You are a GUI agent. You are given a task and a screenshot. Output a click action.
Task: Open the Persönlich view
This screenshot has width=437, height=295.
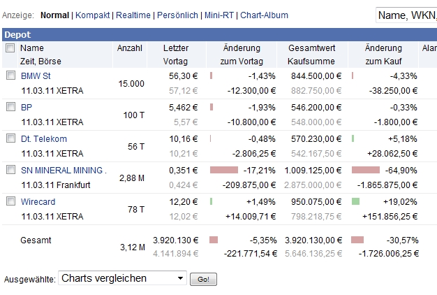click(179, 15)
